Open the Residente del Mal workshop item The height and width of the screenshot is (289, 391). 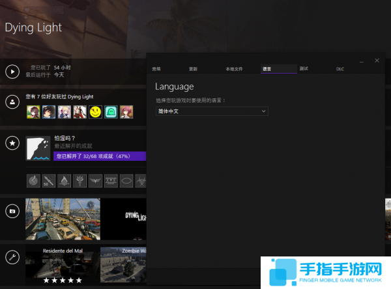(x=63, y=265)
